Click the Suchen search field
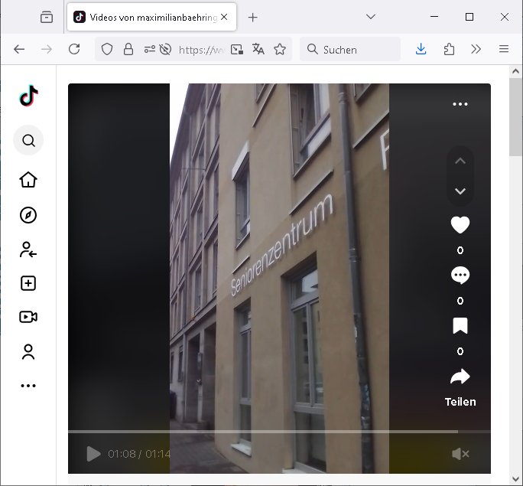This screenshot has width=523, height=486. pyautogui.click(x=350, y=50)
